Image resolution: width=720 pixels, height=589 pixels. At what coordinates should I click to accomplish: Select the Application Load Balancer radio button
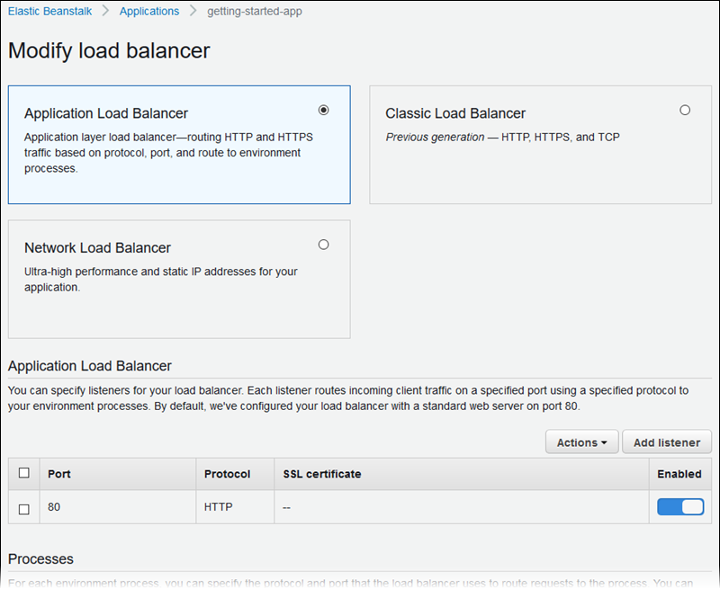point(323,110)
